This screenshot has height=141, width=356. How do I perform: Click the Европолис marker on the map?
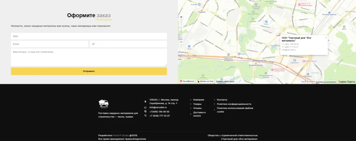click(x=295, y=60)
